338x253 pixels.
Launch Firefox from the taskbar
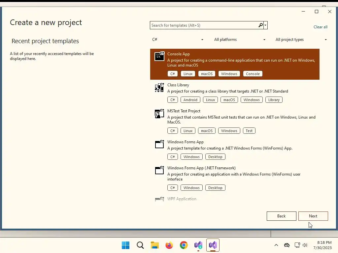169,245
